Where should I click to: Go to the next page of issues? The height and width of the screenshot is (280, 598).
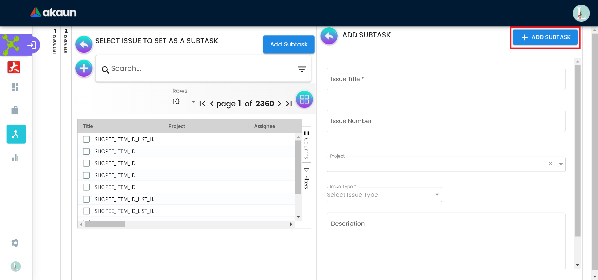279,104
